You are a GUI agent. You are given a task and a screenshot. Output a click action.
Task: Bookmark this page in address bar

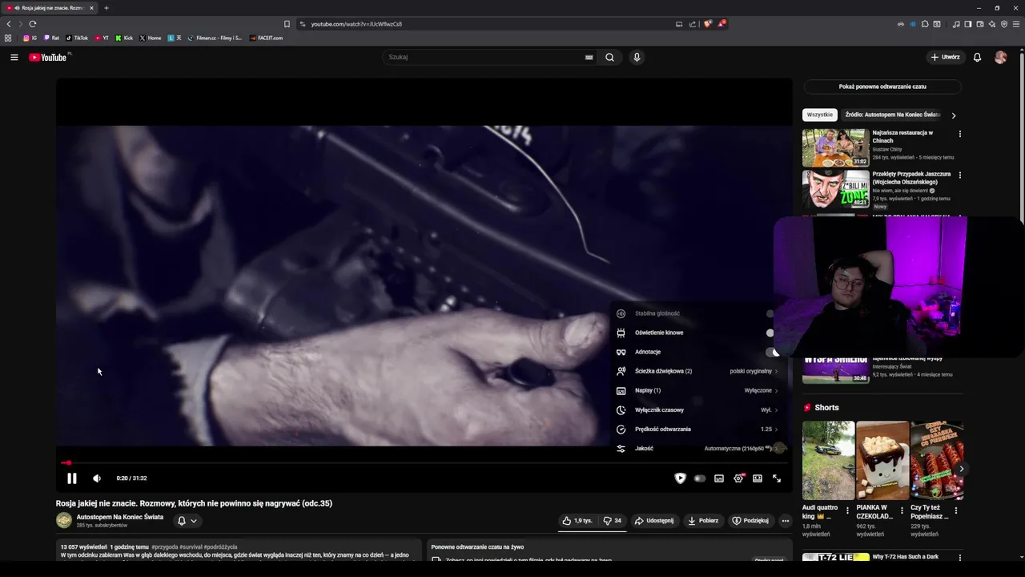point(287,24)
